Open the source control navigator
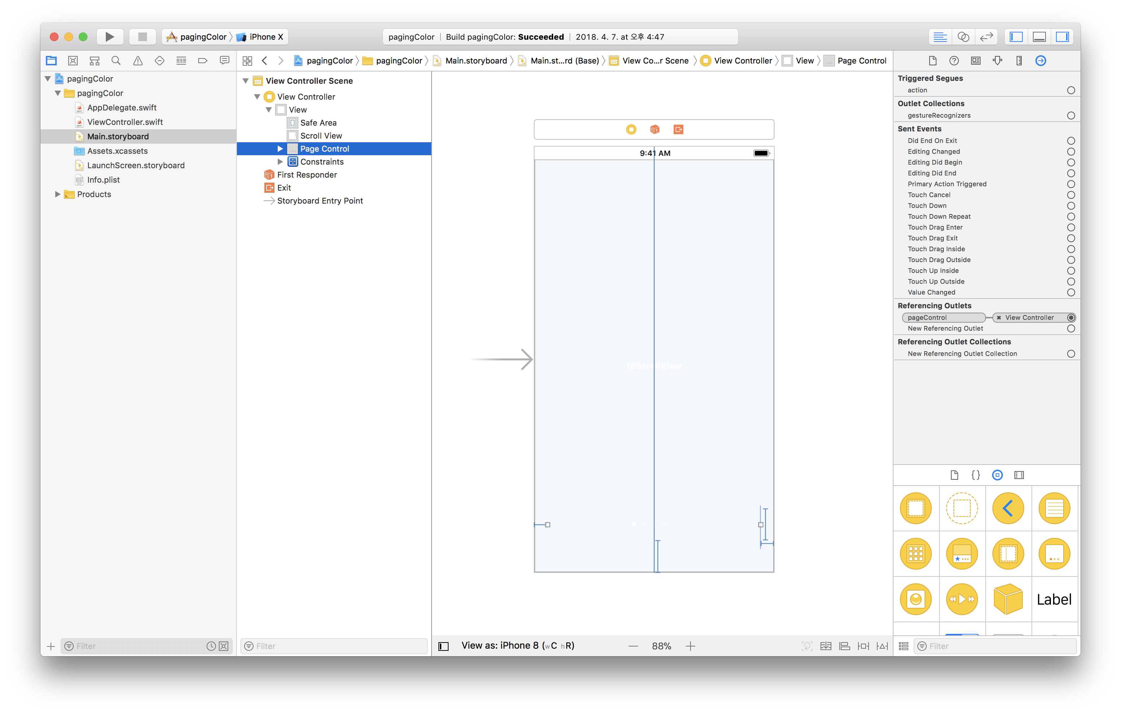This screenshot has height=714, width=1121. click(x=73, y=61)
